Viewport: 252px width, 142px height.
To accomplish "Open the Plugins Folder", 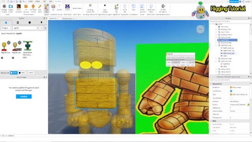I will (x=11, y=8).
